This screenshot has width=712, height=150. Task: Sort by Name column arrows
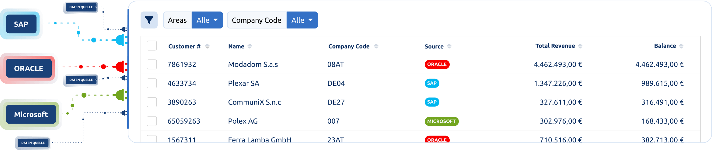pos(250,46)
